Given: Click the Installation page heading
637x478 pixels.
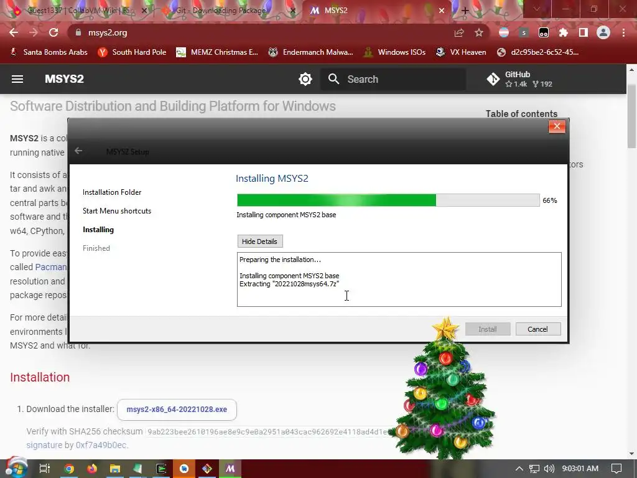Looking at the screenshot, I should click(40, 377).
